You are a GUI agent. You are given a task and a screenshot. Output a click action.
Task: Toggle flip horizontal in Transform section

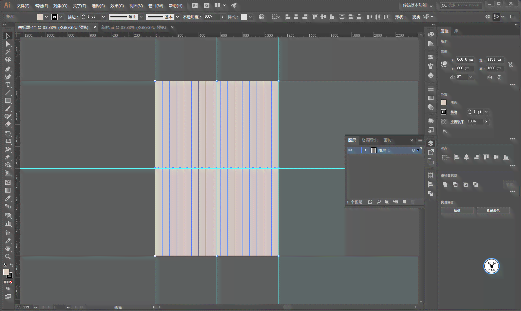pyautogui.click(x=490, y=77)
